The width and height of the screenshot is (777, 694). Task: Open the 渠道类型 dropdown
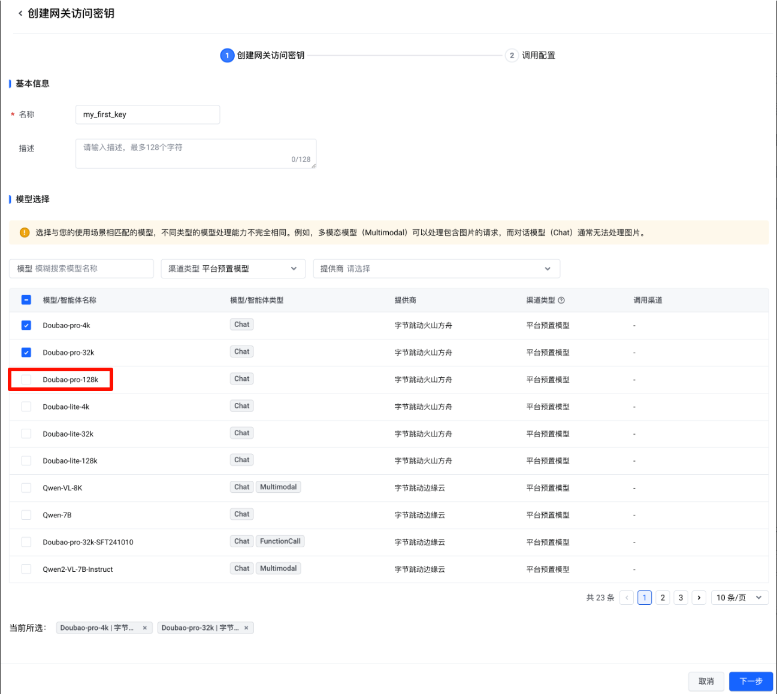click(233, 269)
